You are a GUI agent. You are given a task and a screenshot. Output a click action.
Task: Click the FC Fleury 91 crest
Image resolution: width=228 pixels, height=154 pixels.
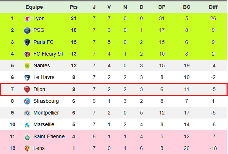click(x=27, y=54)
